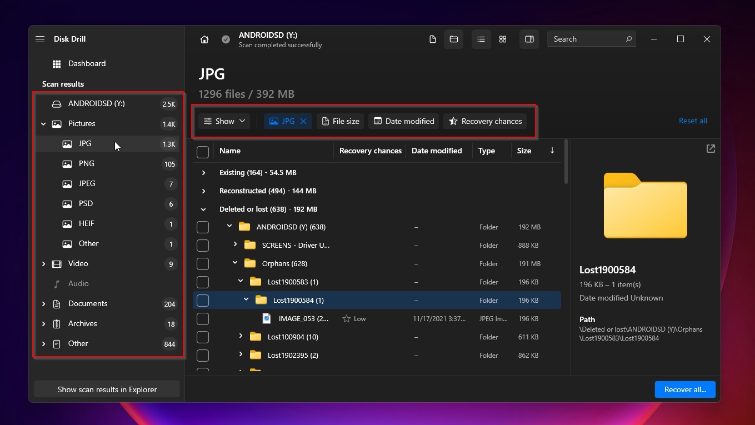Screen dimensions: 755x425
Task: Click Show scan results in Explorer
Action: click(x=107, y=389)
